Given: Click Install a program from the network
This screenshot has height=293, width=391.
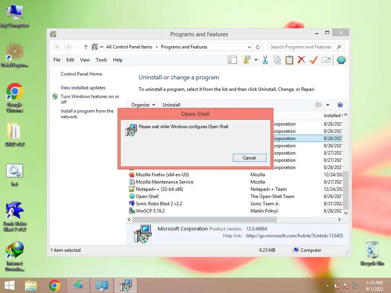Looking at the screenshot, I should 87,114.
